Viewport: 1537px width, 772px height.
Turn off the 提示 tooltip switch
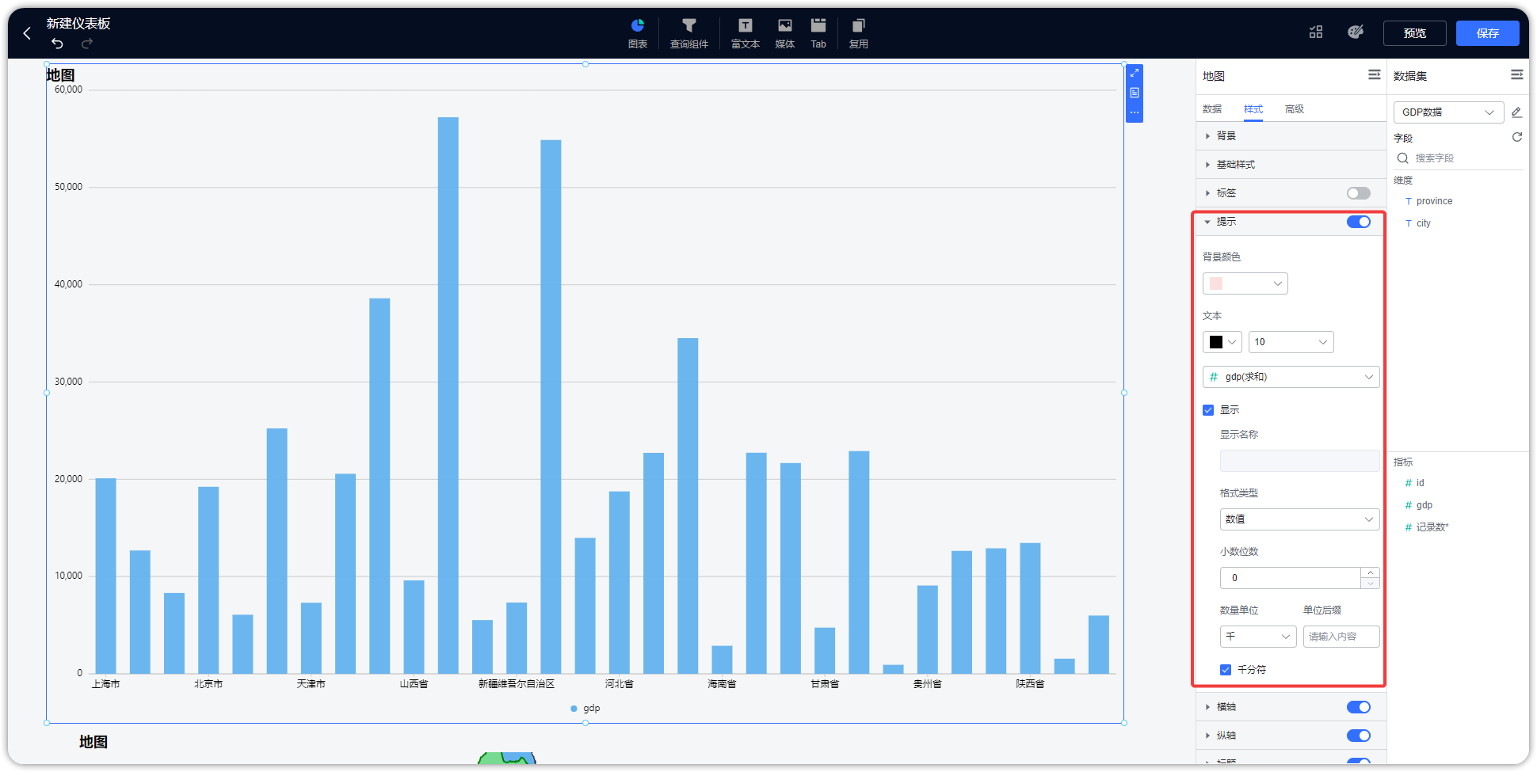1359,222
